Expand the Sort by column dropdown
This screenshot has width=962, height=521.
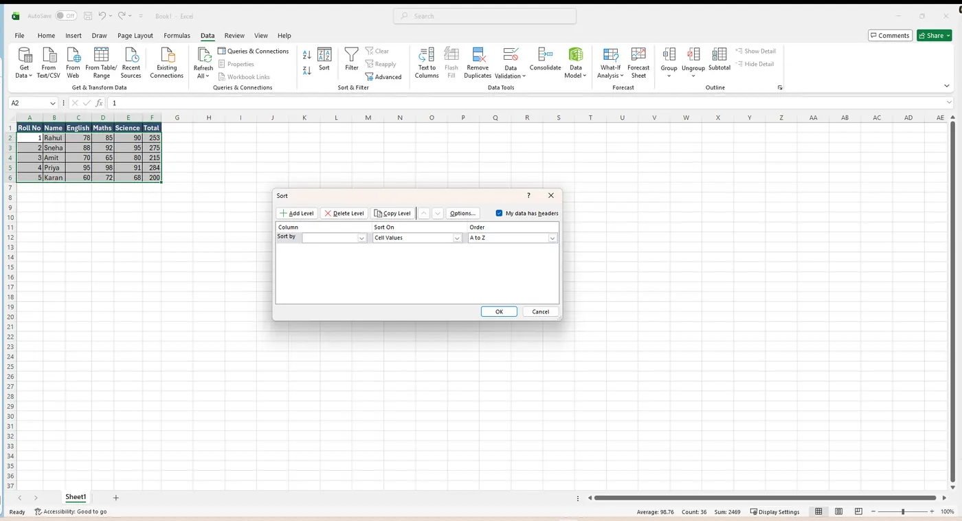point(362,238)
